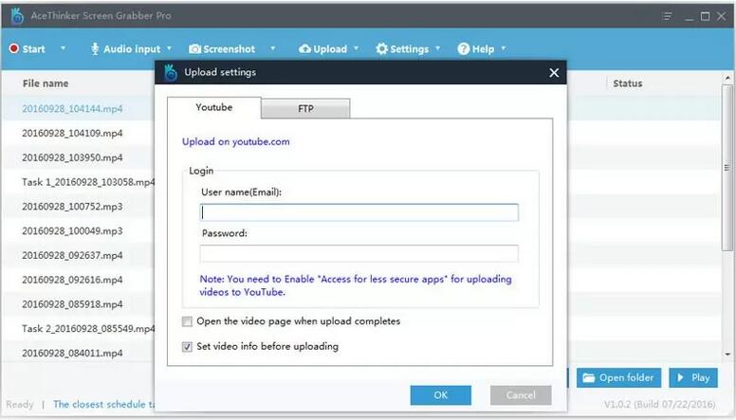Switch to the Youtube tab
The width and height of the screenshot is (736, 420).
pos(214,107)
